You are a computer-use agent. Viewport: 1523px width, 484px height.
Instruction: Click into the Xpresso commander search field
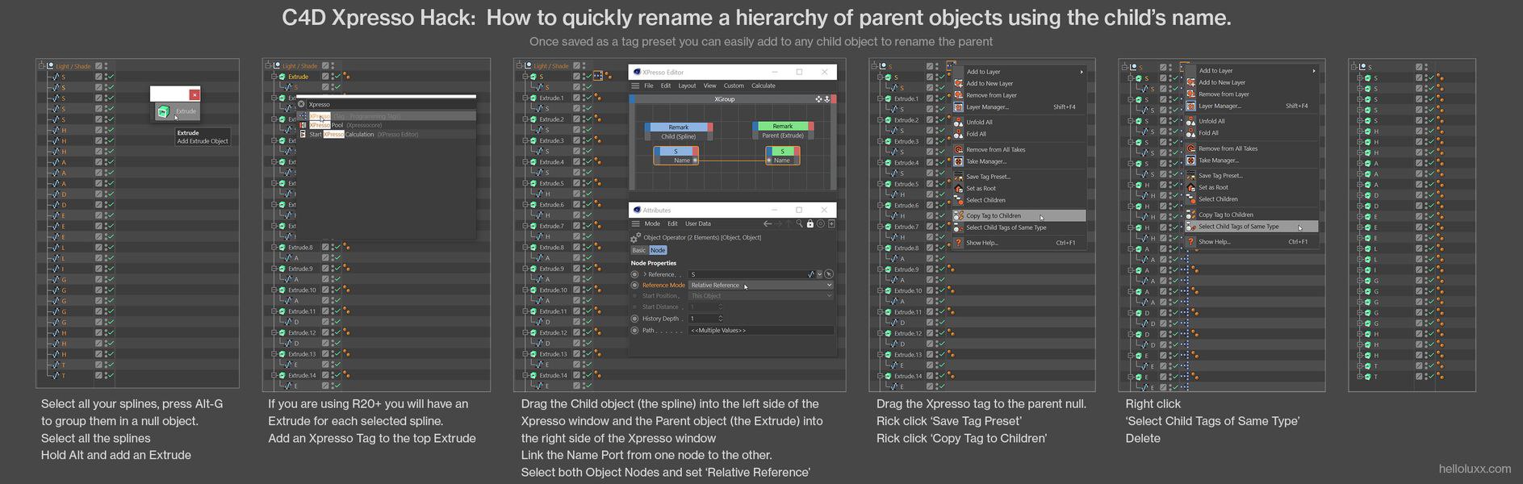point(391,104)
